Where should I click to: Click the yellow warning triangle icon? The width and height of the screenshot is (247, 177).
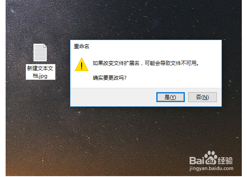tap(82, 65)
